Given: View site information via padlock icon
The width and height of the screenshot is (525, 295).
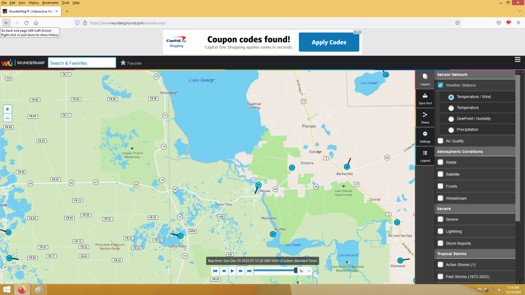Looking at the screenshot, I should coord(85,23).
